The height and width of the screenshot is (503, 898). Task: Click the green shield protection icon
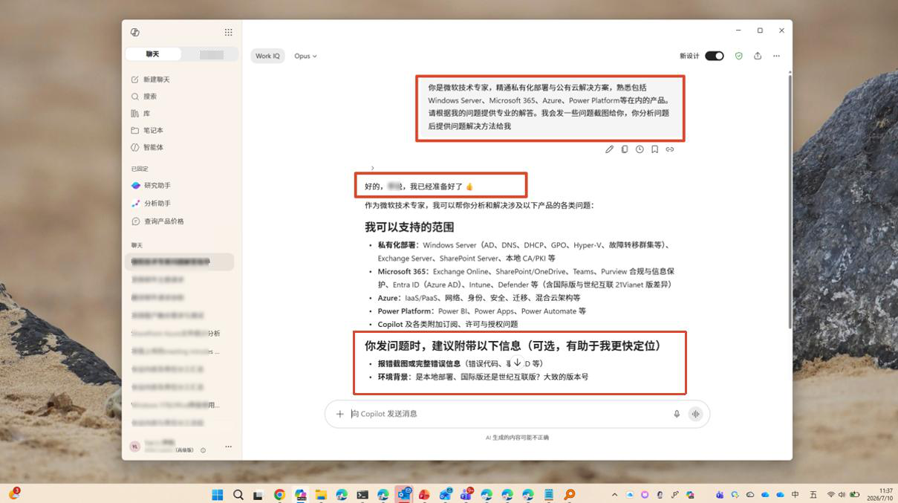pyautogui.click(x=738, y=56)
